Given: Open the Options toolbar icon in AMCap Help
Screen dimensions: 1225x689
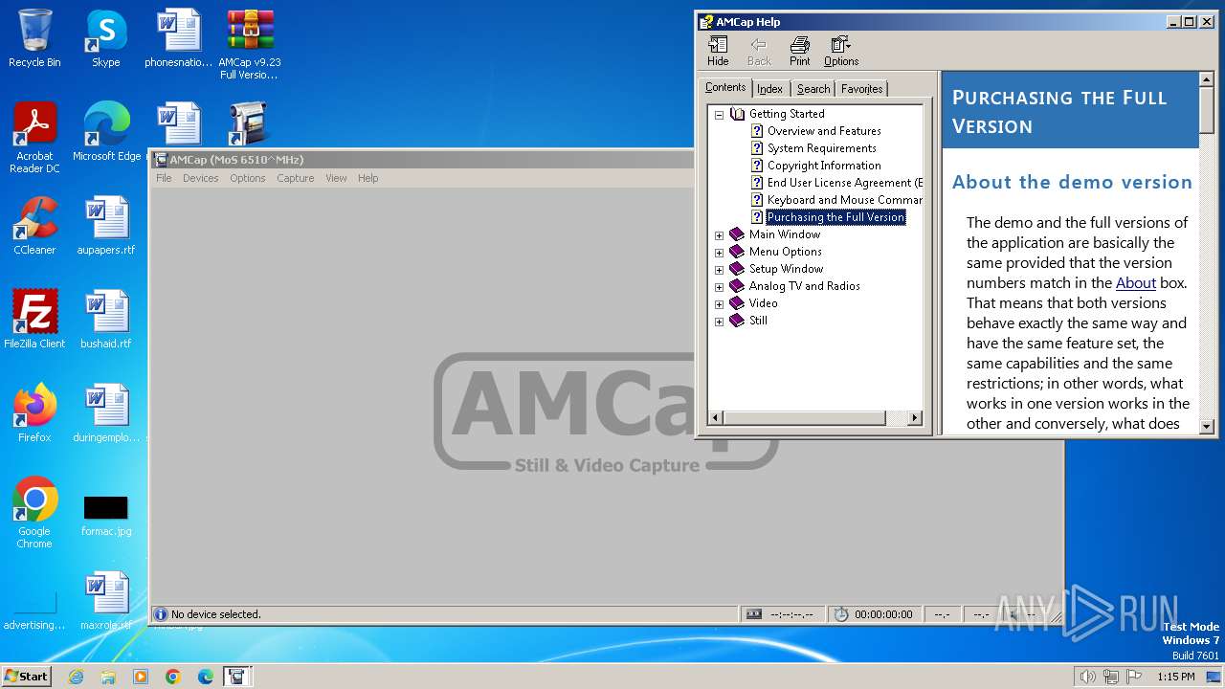Looking at the screenshot, I should (841, 52).
